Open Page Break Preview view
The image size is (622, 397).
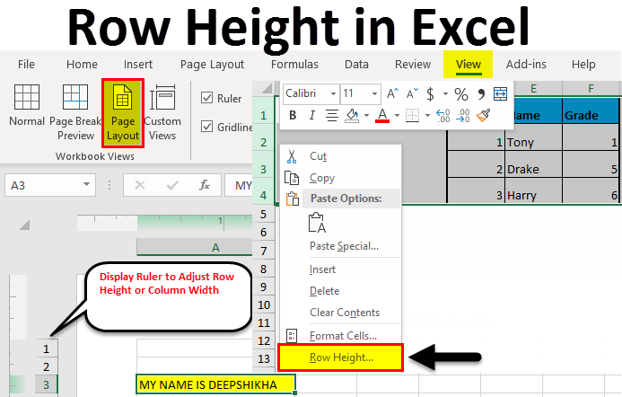point(75,112)
